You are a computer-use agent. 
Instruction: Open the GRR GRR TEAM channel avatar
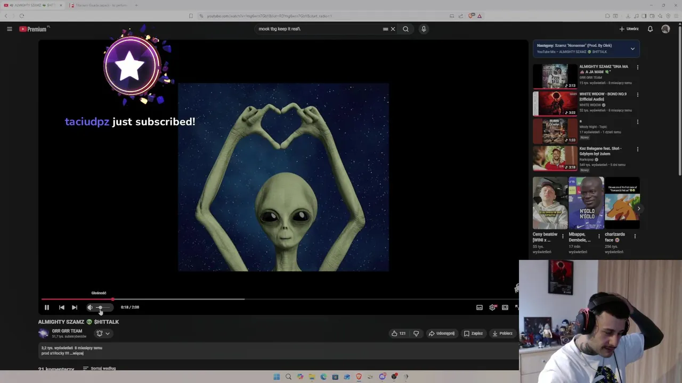[x=43, y=334]
